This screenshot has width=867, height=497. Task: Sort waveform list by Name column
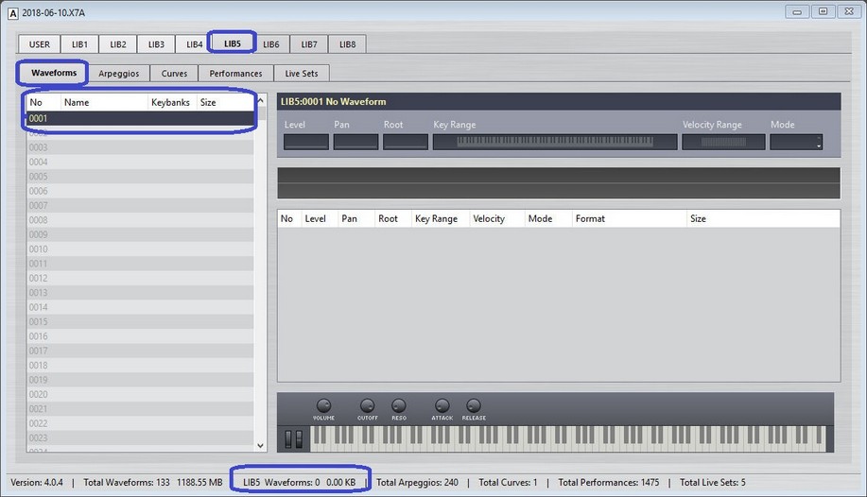click(104, 102)
